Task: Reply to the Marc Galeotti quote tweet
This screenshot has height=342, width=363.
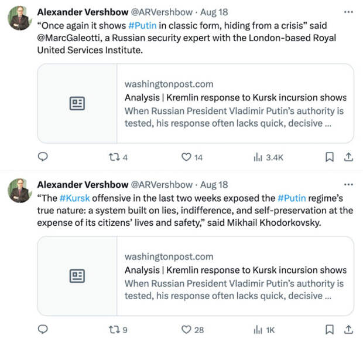Action: [x=42, y=157]
